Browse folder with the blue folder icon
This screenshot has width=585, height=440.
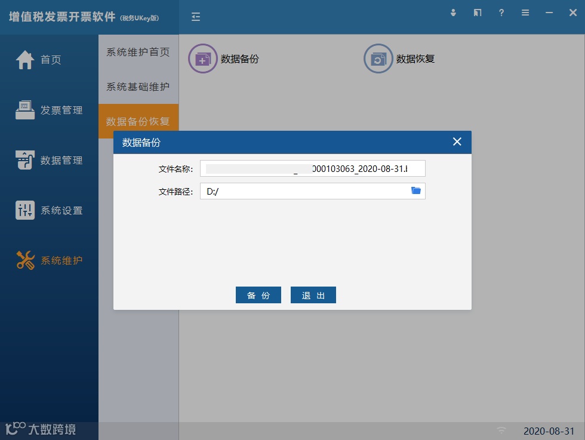(x=416, y=190)
